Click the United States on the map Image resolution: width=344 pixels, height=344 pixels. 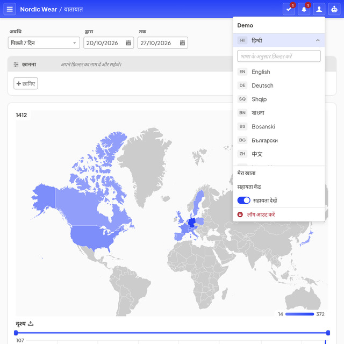92,237
